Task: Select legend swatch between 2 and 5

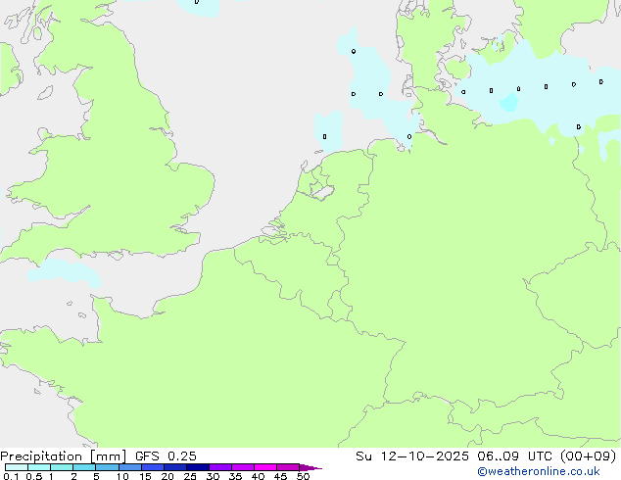Action: pos(84,467)
